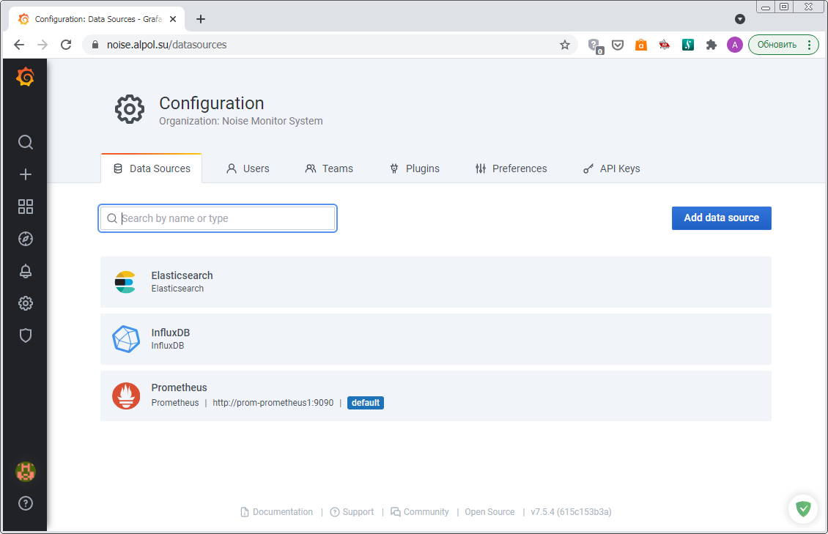Screen dimensions: 828x534
Task: Switch to the Teams tab
Action: pos(329,168)
